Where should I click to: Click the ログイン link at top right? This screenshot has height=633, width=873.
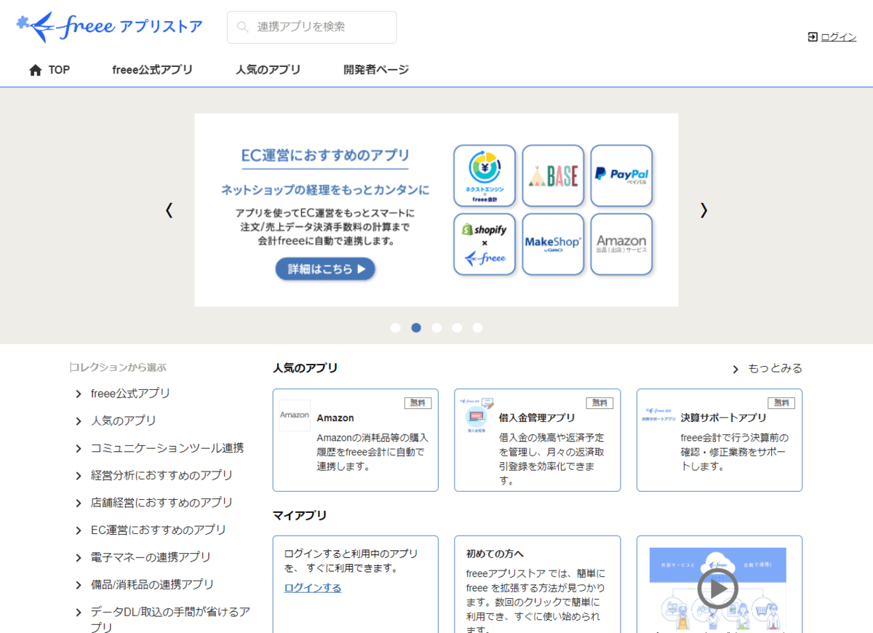839,37
